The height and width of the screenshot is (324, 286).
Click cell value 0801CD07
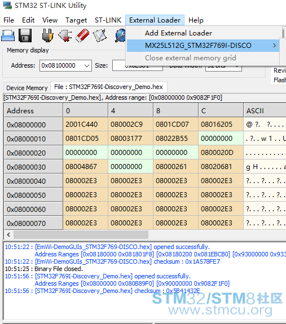pos(176,125)
